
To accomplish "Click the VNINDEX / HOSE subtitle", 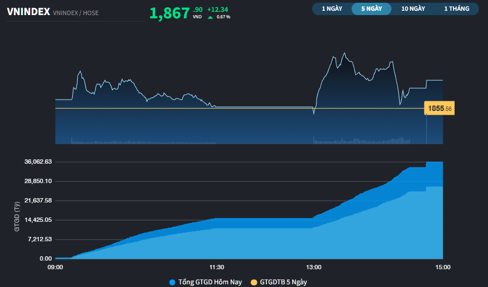I will [x=76, y=12].
